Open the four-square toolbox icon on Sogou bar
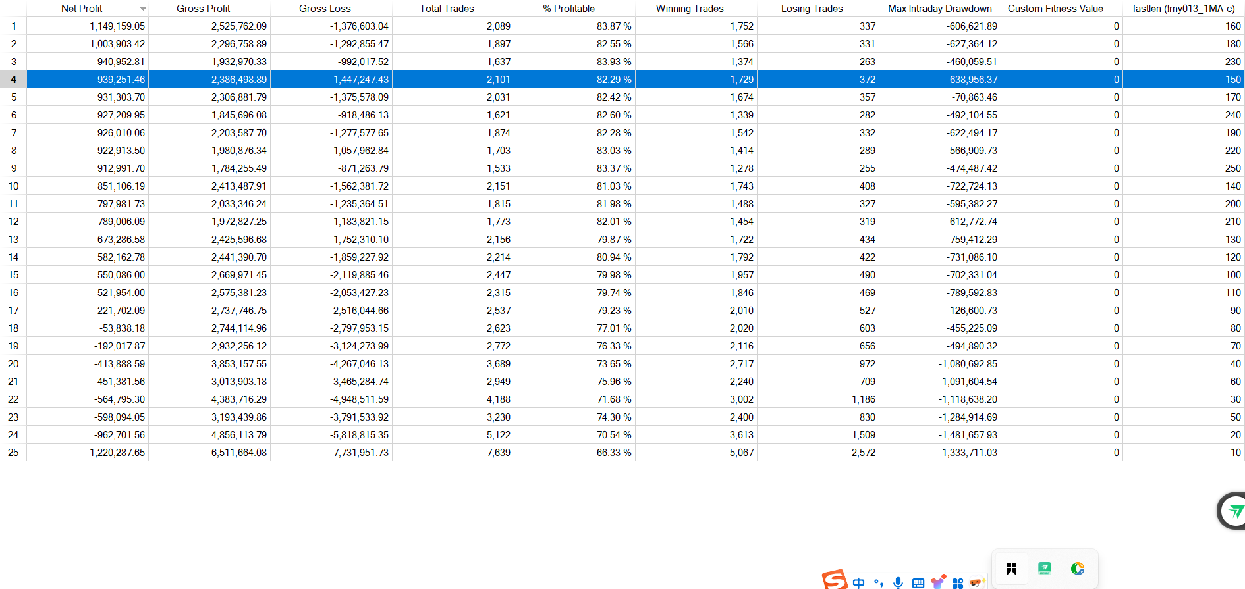 tap(958, 583)
